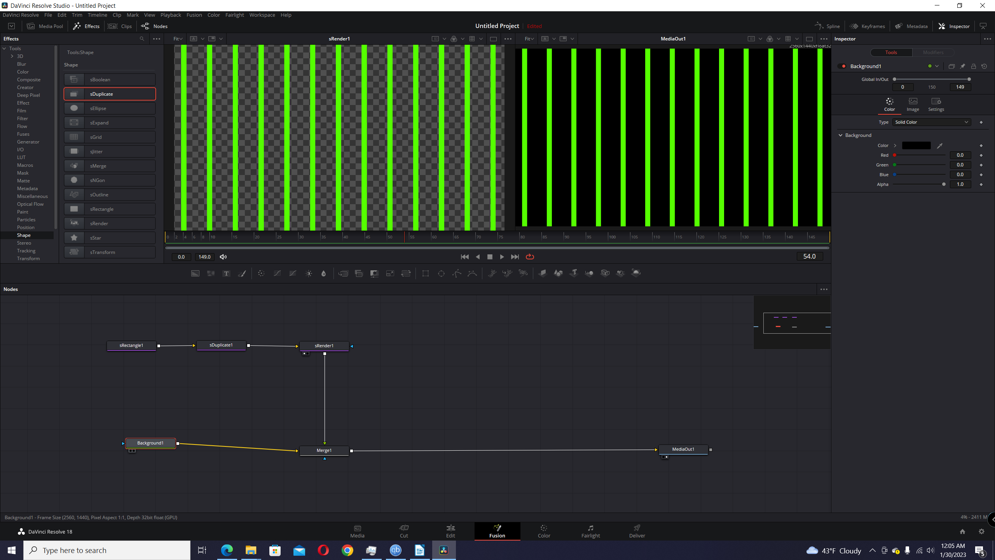Add a pEmitter particle tool from the toolbar
The image size is (995, 560).
click(492, 273)
